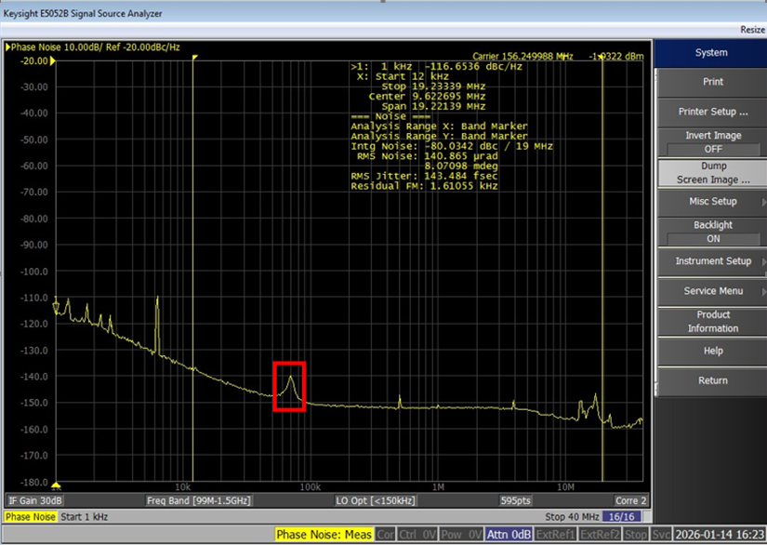Viewport: 767px width, 545px height.
Task: Open Instrument Setup submenu
Action: (712, 261)
